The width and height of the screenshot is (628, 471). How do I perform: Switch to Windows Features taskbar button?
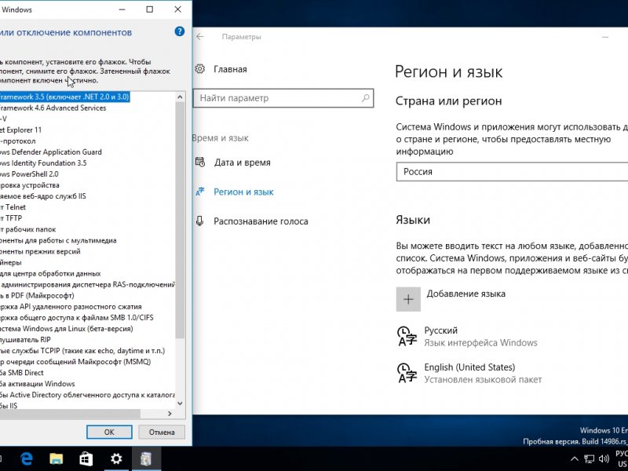click(x=146, y=458)
